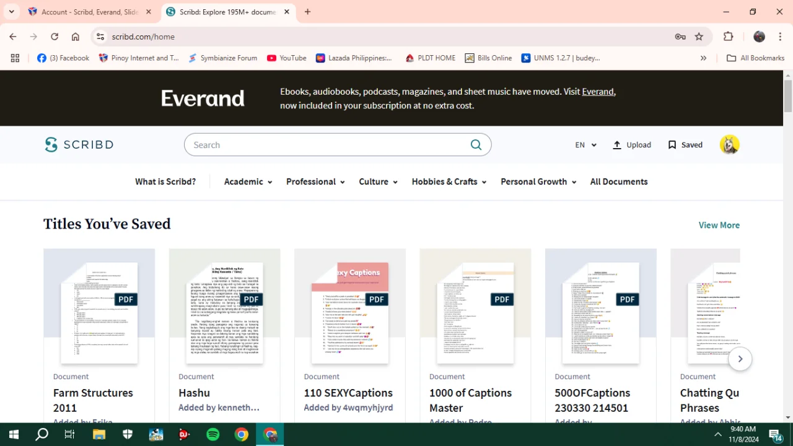This screenshot has height=446, width=793.
Task: Open Lazada Philippines bookmark
Action: pyautogui.click(x=354, y=58)
